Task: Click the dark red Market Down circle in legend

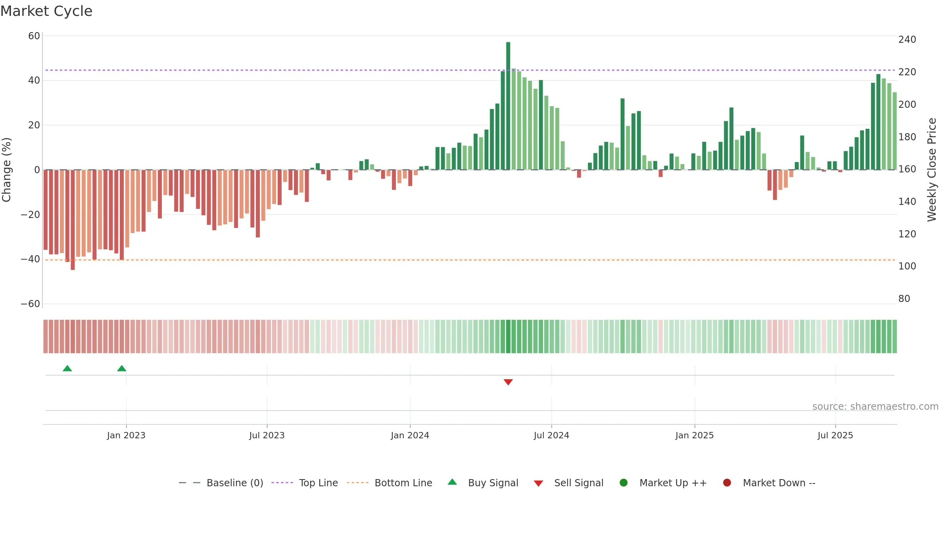Action: (727, 483)
